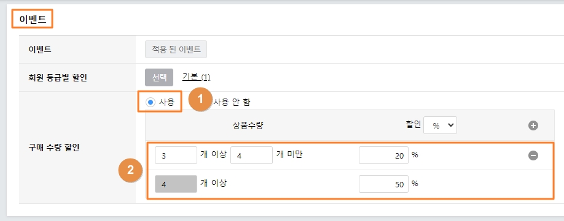Click the 적용 된 이벤트 button
The image size is (564, 221).
(176, 50)
